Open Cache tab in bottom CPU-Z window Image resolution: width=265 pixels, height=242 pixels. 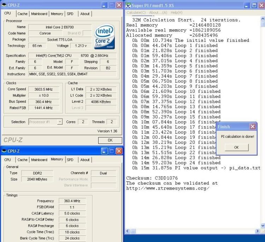coord(22,160)
